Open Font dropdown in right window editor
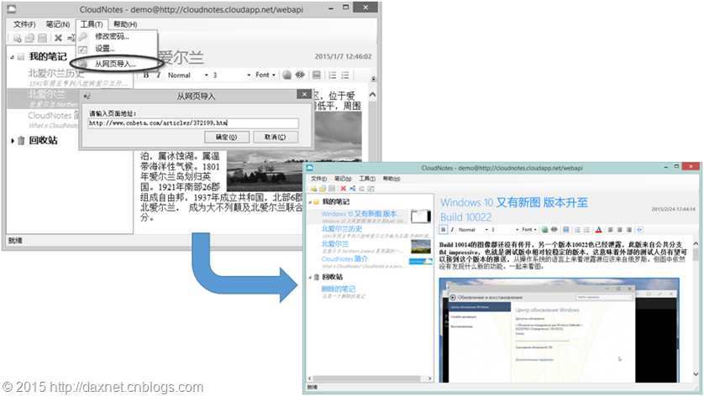The image size is (704, 396). pyautogui.click(x=529, y=230)
